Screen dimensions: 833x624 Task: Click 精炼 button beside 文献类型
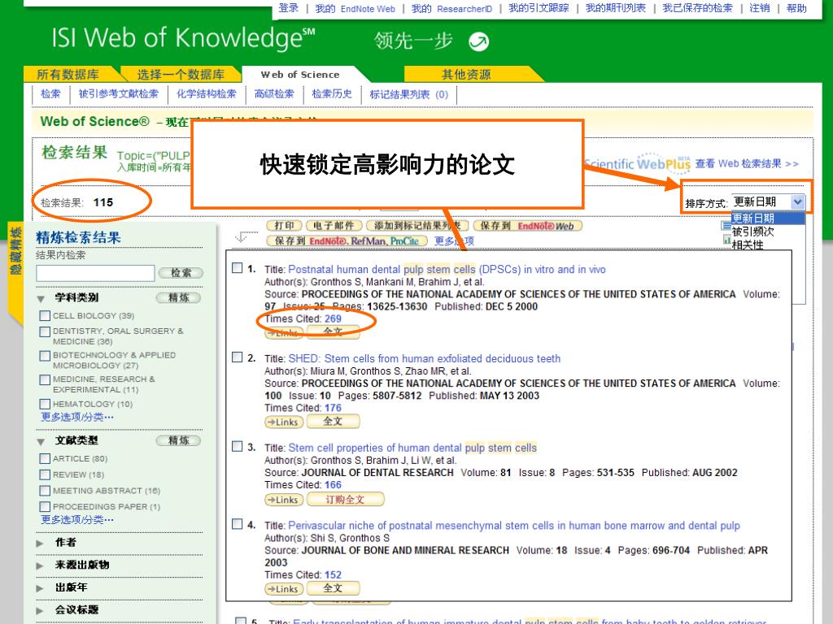178,440
